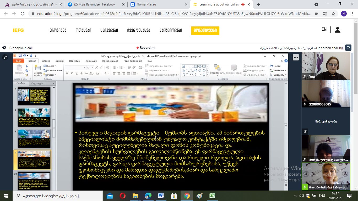Bookmark this page with the star icon
This screenshot has height=201, width=358.
[333, 14]
